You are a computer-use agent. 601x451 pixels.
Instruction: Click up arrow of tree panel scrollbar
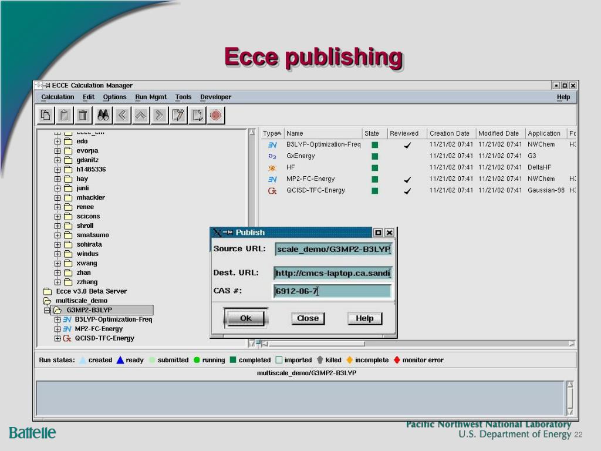tap(252, 132)
